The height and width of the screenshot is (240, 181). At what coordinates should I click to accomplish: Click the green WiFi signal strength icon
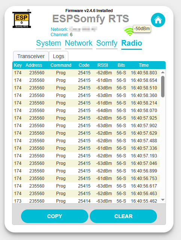coord(129,31)
